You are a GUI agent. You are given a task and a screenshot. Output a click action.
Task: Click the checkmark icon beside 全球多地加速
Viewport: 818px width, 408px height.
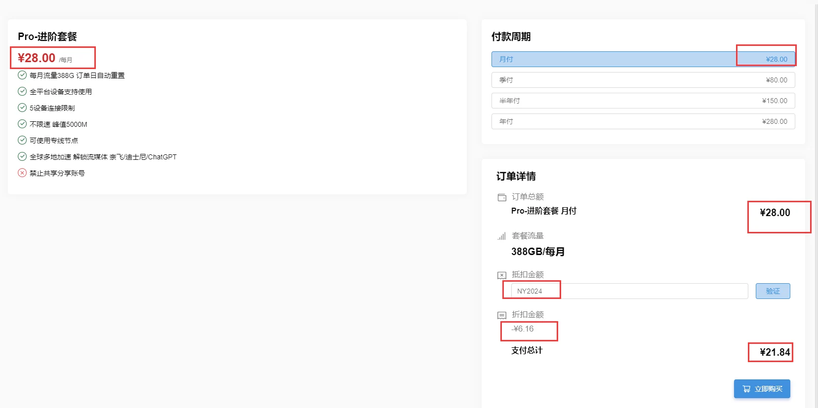point(22,156)
